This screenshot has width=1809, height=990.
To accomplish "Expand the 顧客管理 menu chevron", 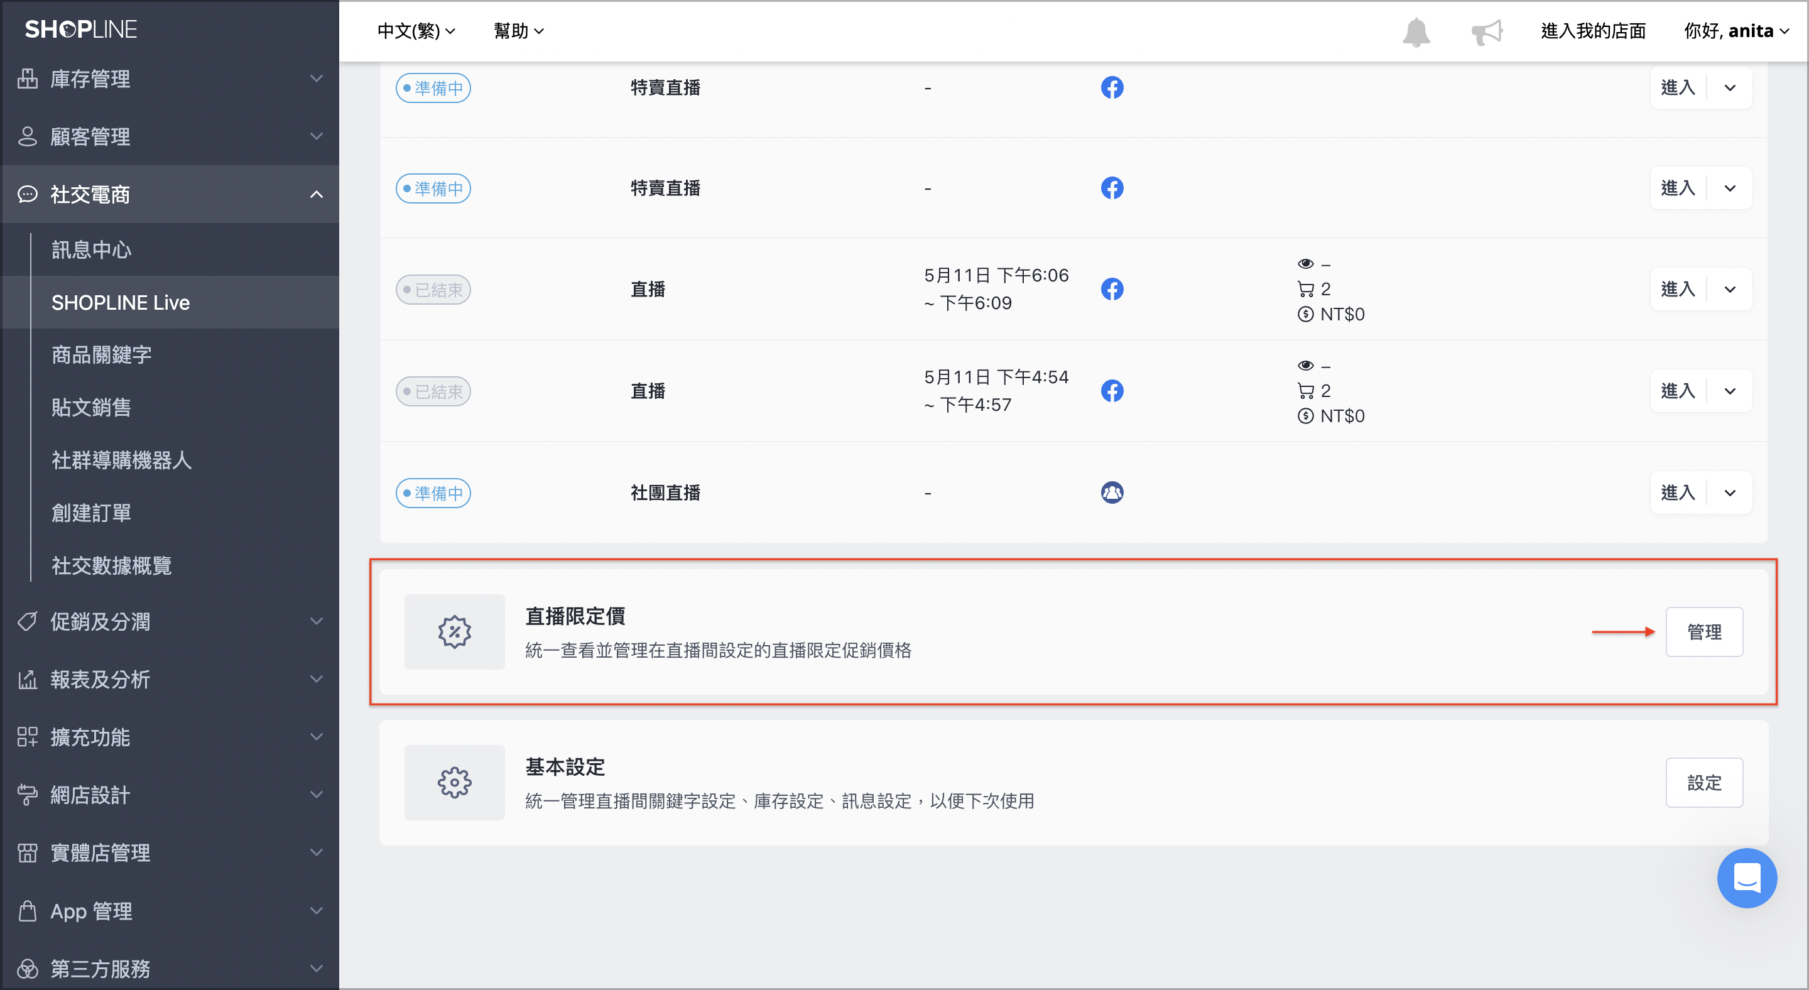I will [x=317, y=136].
